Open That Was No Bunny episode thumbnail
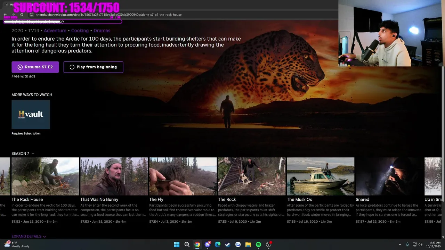Viewport: 445px width, 250px height. [114, 176]
